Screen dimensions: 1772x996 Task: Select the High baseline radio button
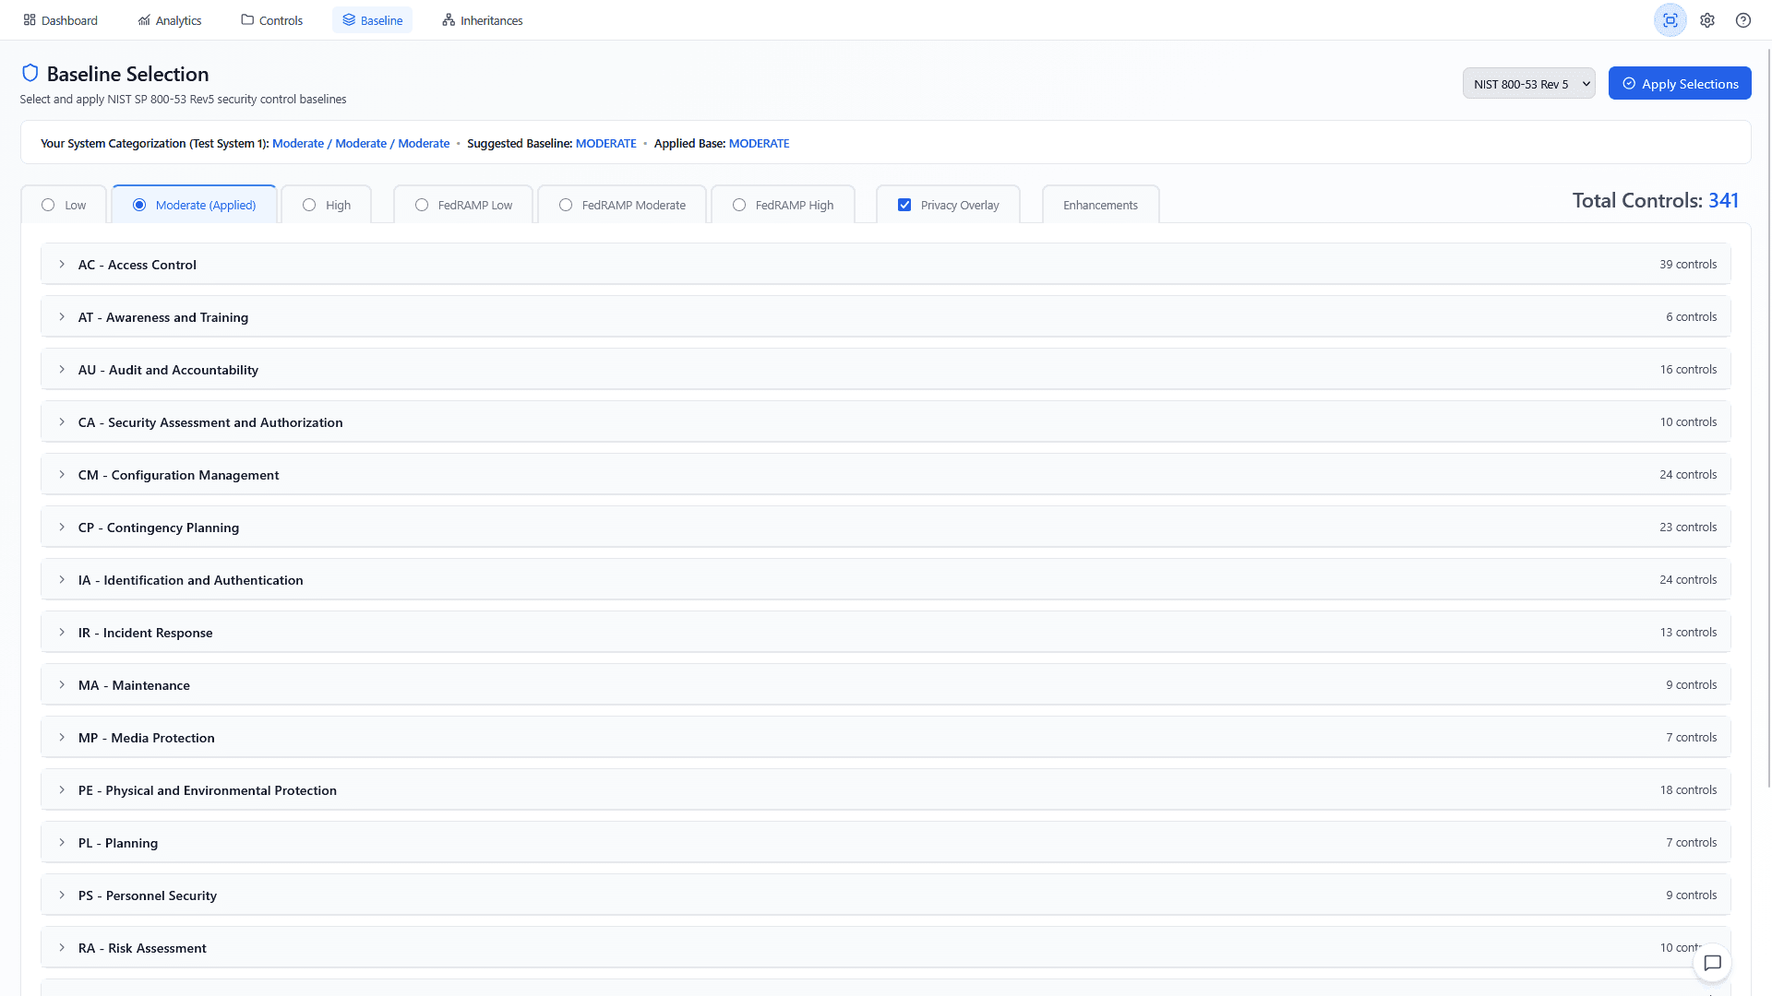[x=309, y=205]
